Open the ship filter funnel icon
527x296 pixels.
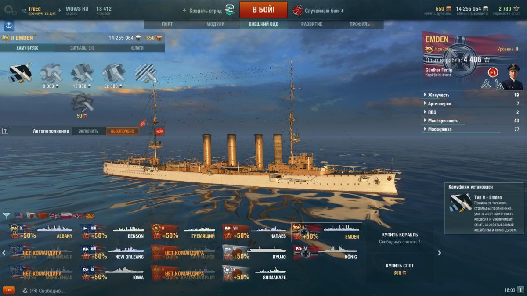pos(7,216)
